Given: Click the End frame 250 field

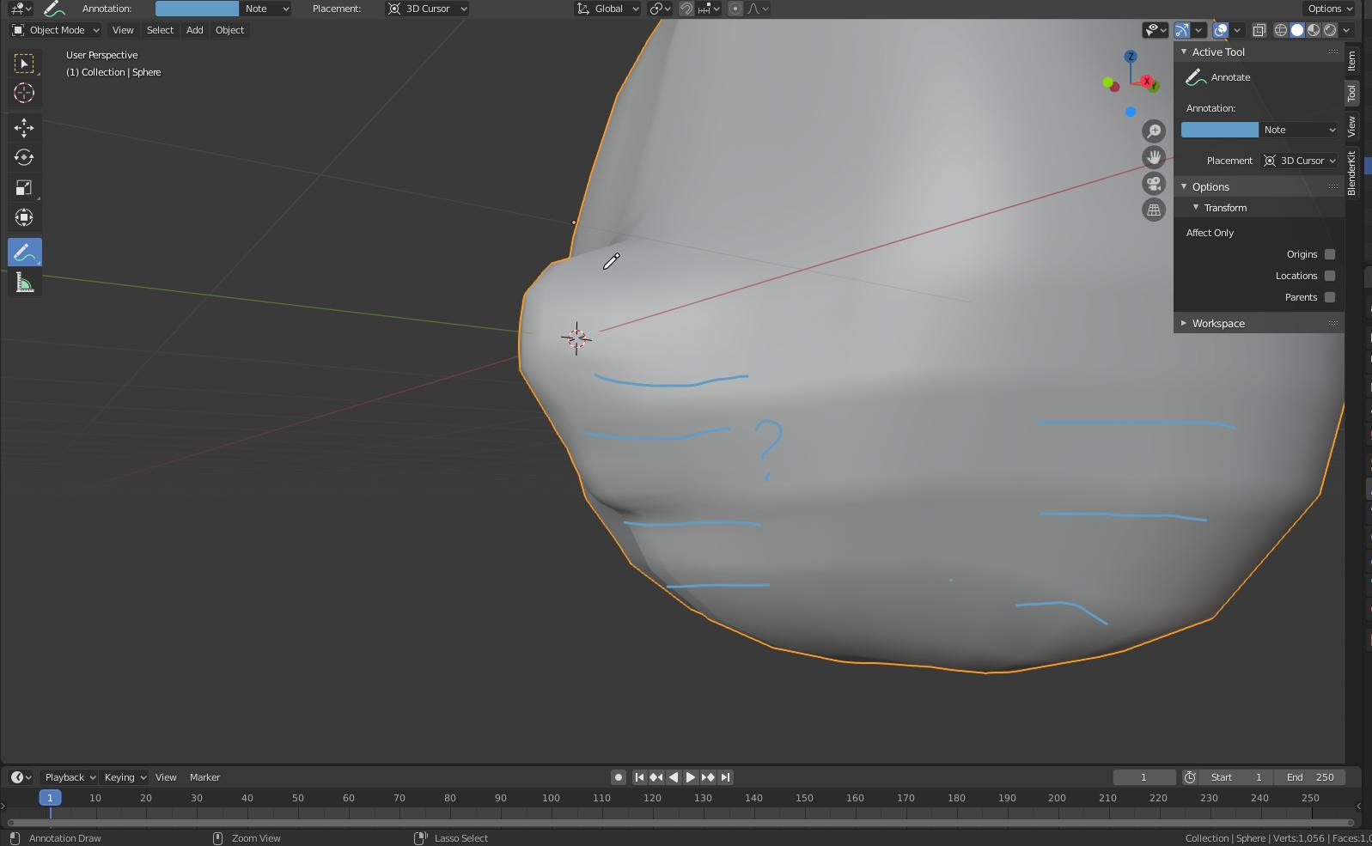Looking at the screenshot, I should [x=1309, y=777].
